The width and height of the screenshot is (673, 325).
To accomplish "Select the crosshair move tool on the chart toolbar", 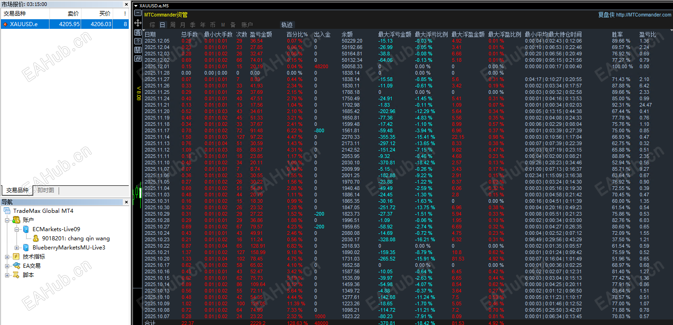I will [x=137, y=23].
